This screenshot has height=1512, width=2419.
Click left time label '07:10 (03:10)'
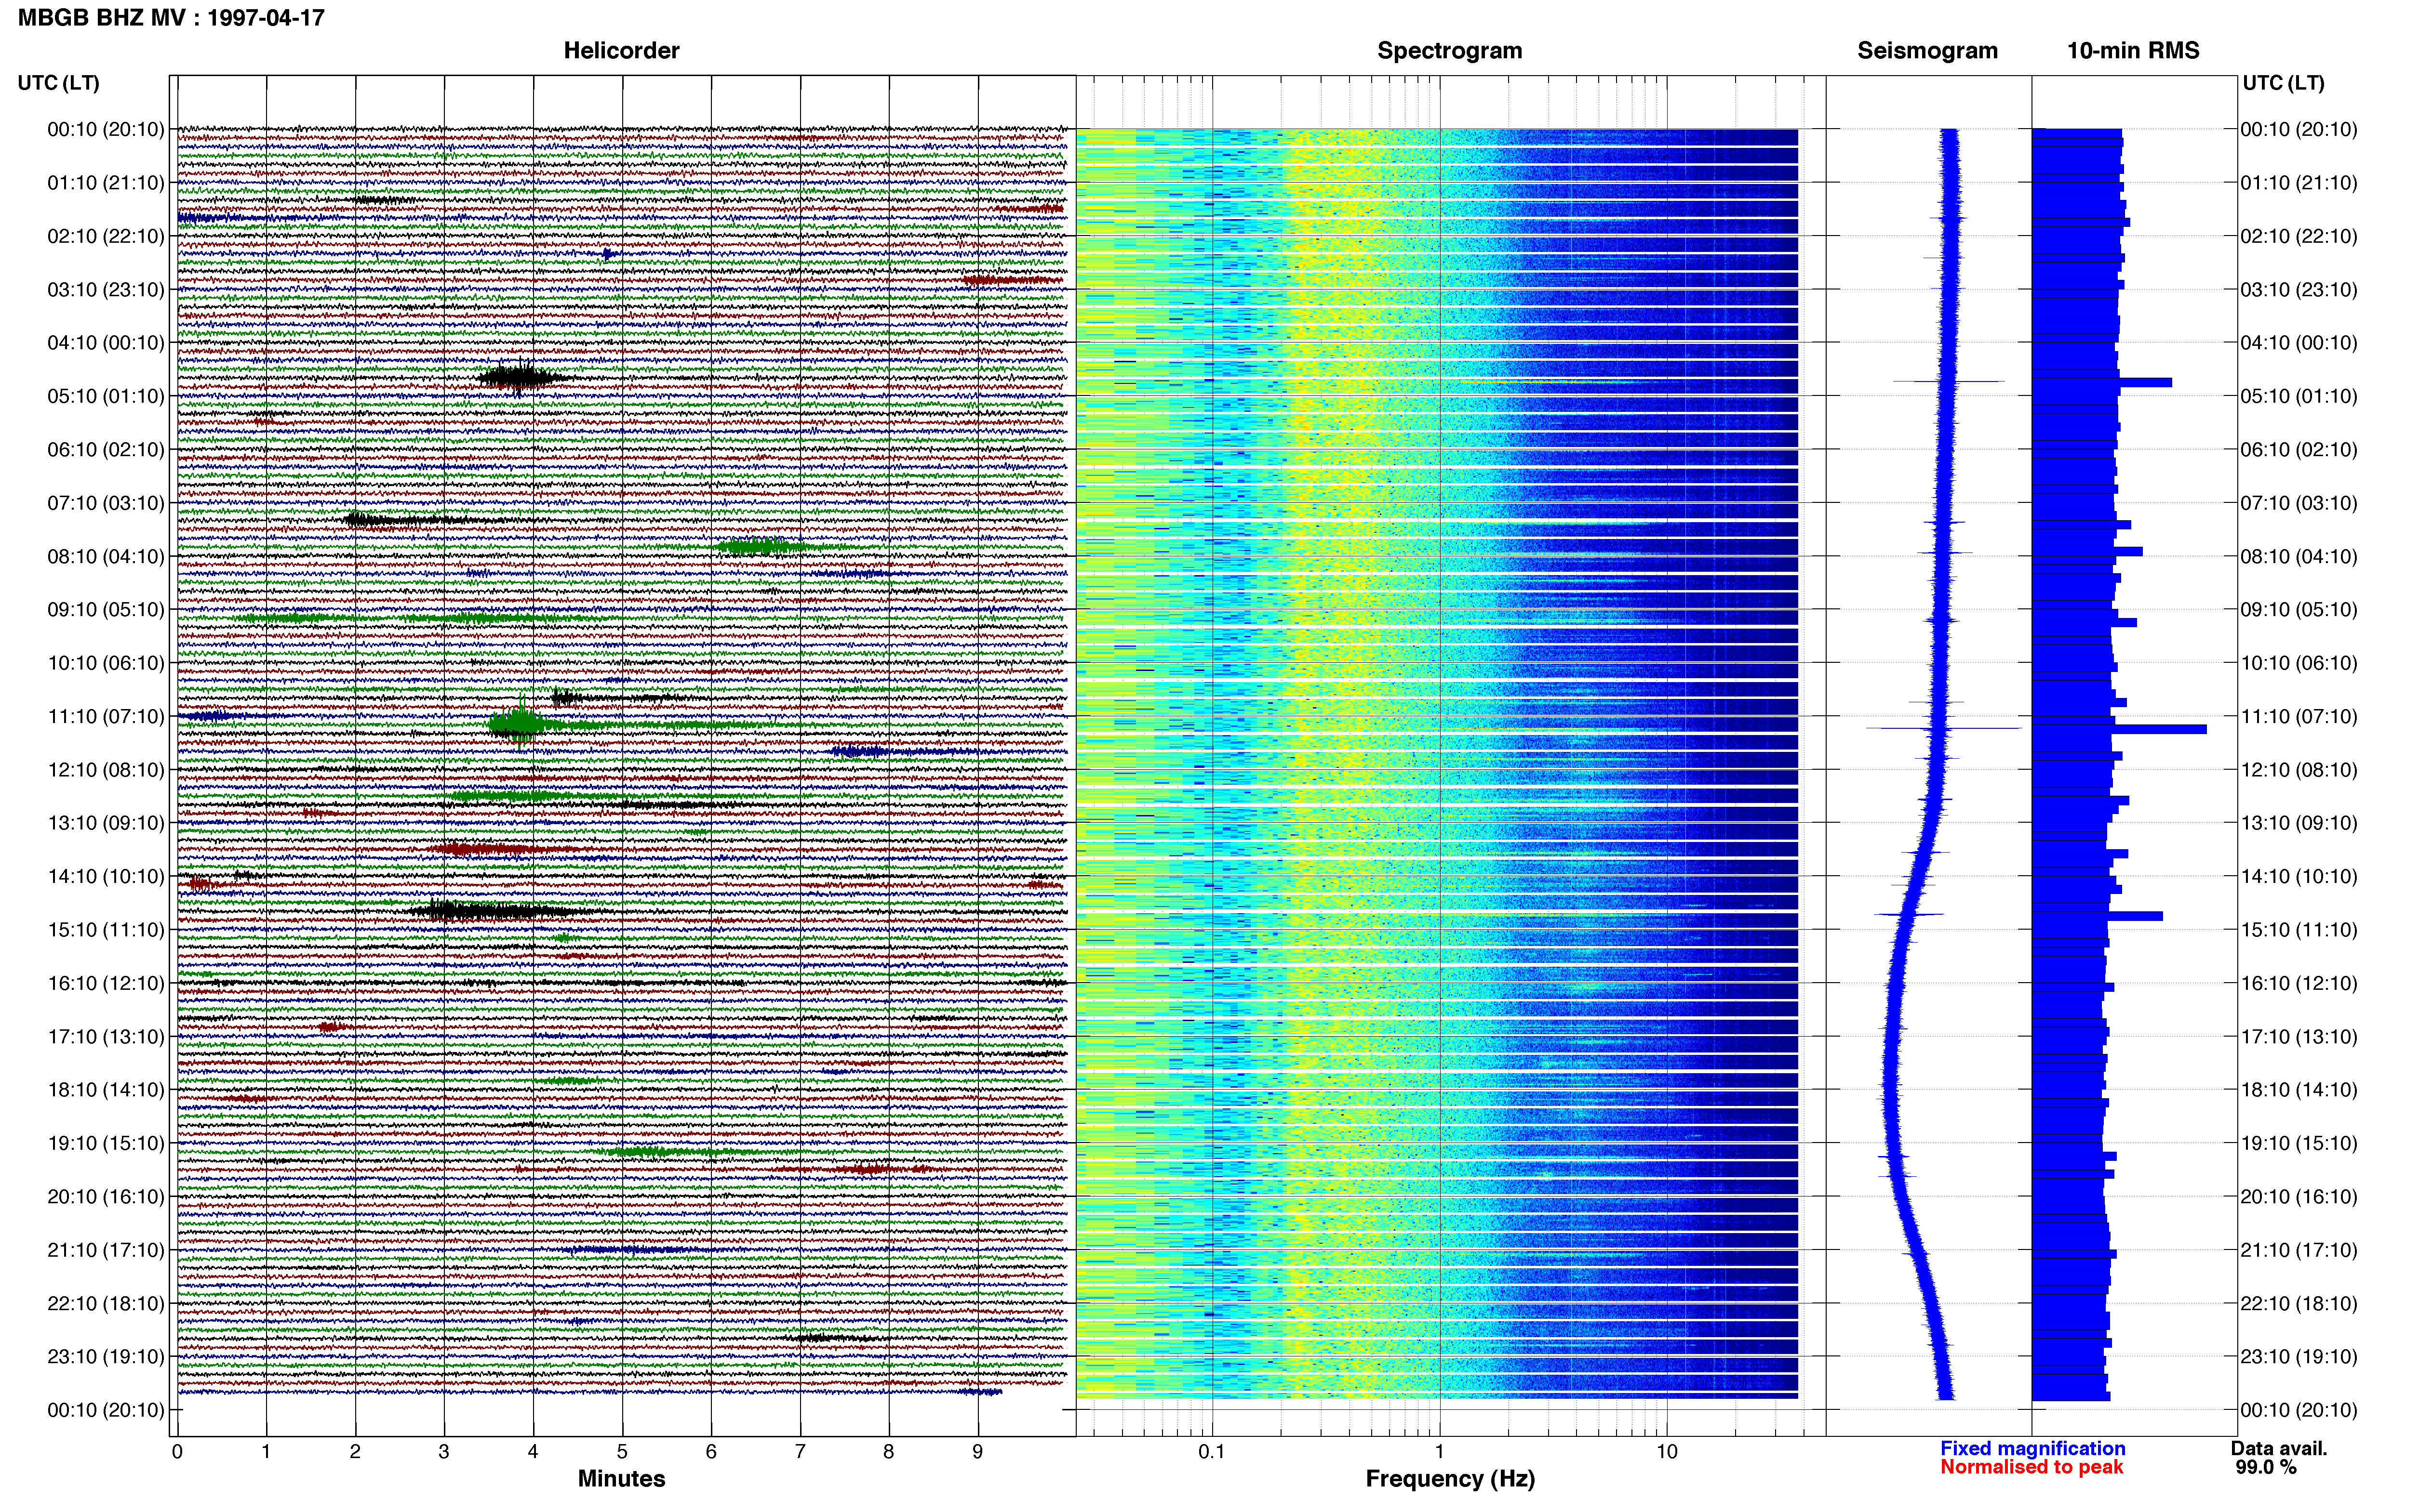coord(106,503)
